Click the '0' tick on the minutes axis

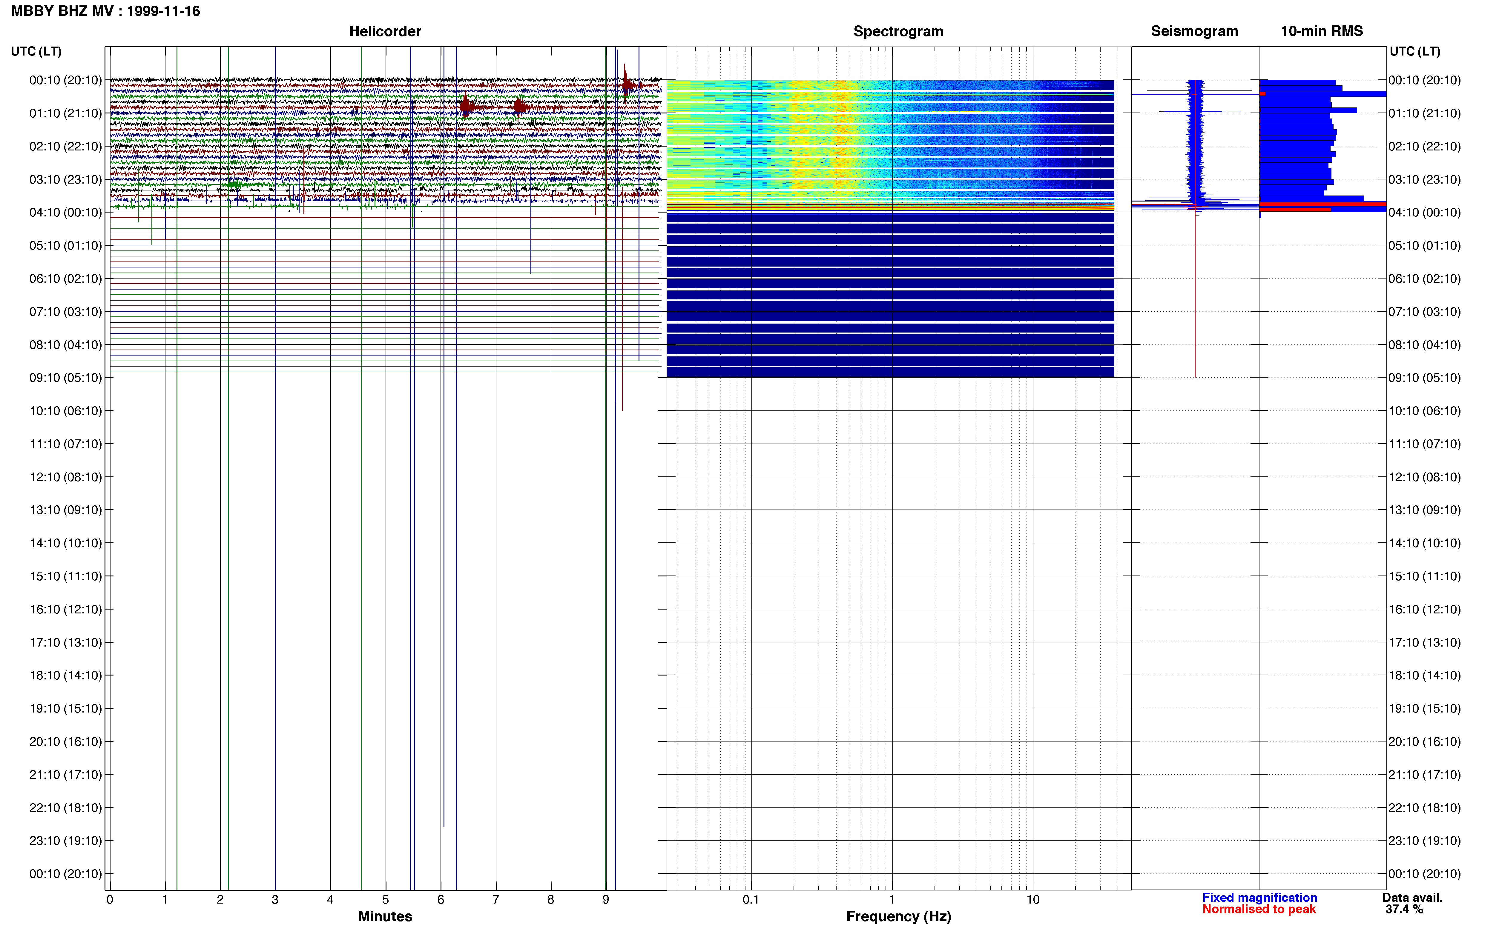pyautogui.click(x=110, y=899)
